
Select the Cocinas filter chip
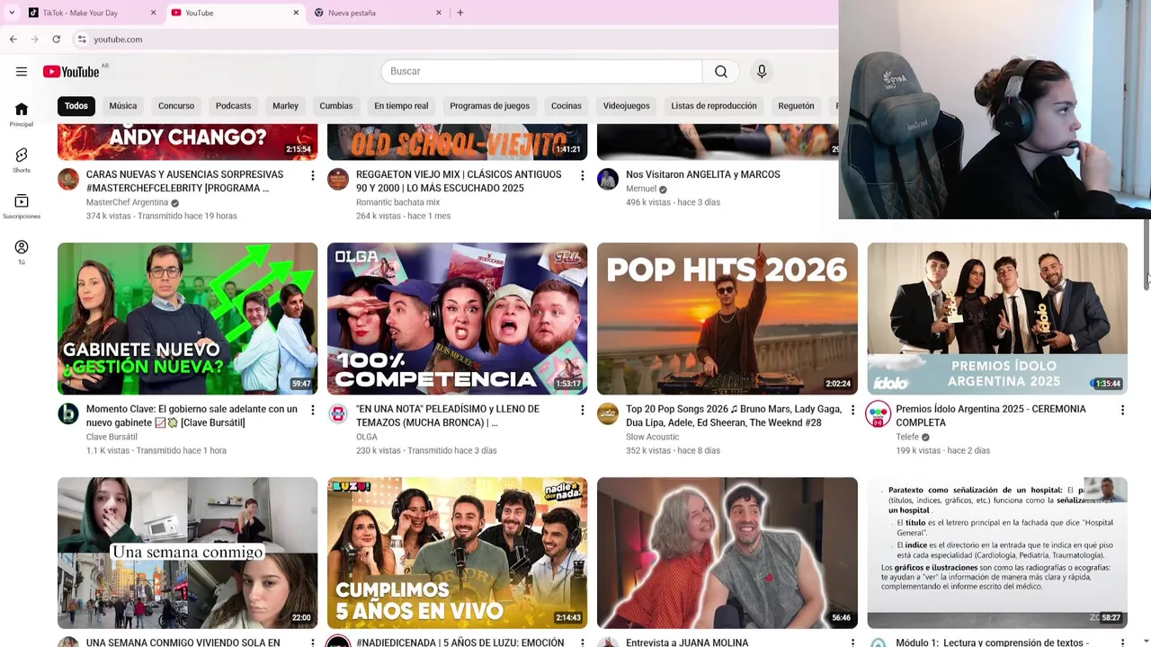(x=567, y=106)
